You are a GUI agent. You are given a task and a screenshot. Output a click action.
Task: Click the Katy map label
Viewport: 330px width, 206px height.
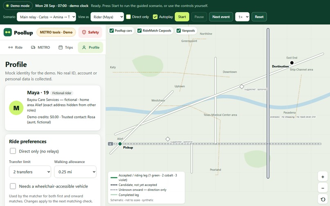coord(113,67)
